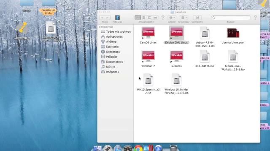
Task: Open Parallels Desktop from the Dock
Action: [x=148, y=148]
